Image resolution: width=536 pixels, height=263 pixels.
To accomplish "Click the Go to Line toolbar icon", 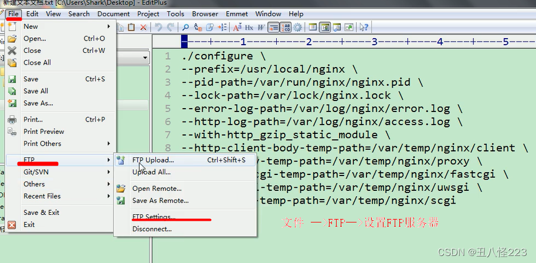I will pyautogui.click(x=222, y=28).
